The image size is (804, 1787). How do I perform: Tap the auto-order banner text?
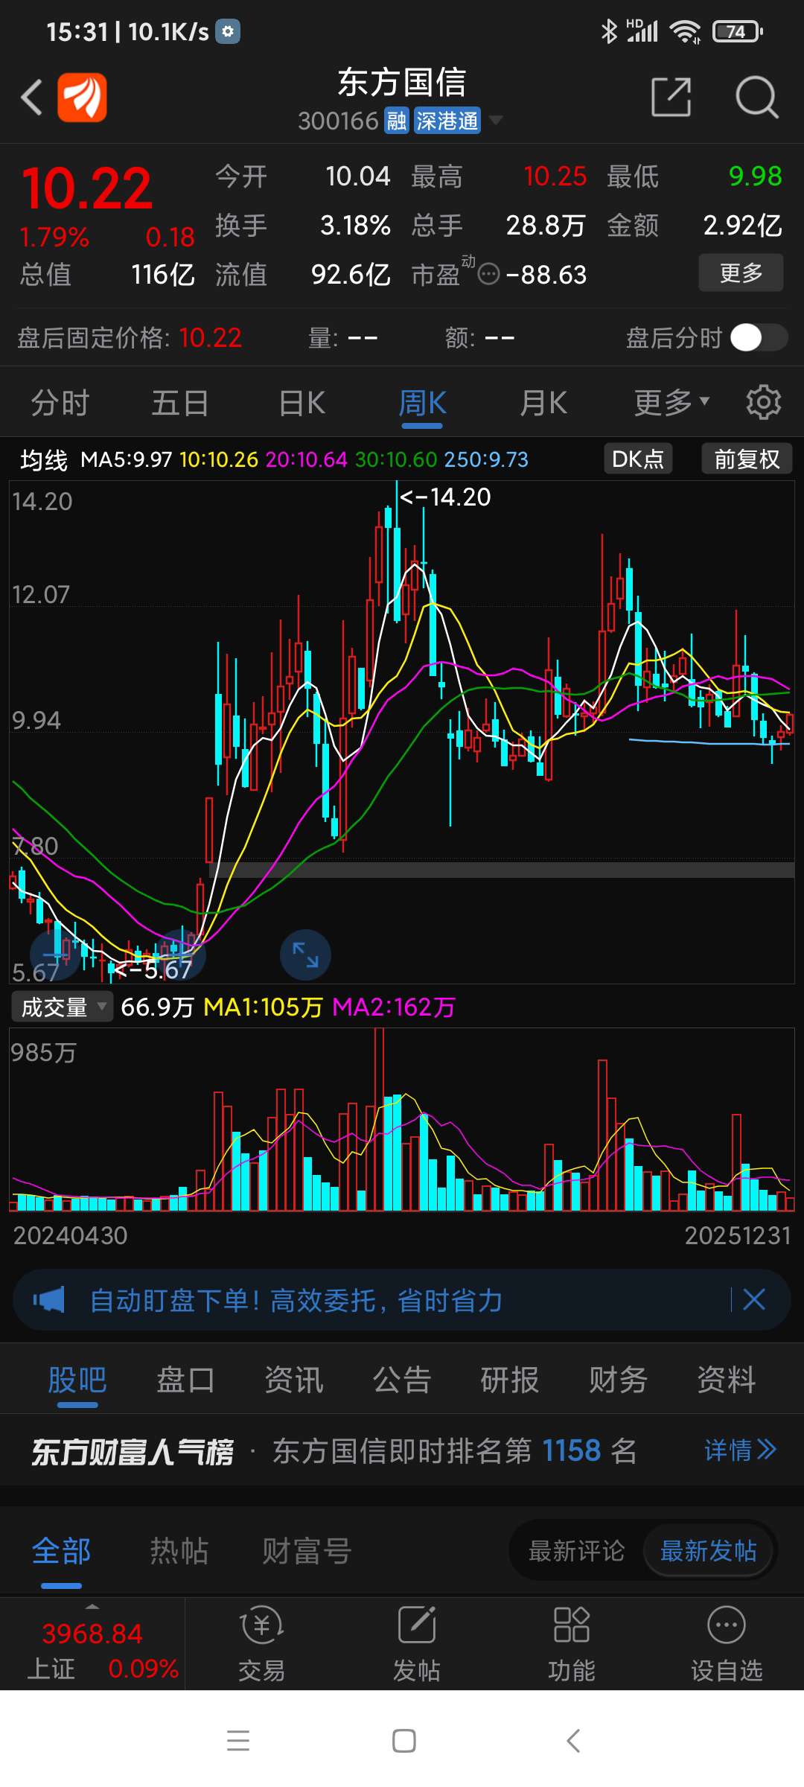coord(296,1300)
